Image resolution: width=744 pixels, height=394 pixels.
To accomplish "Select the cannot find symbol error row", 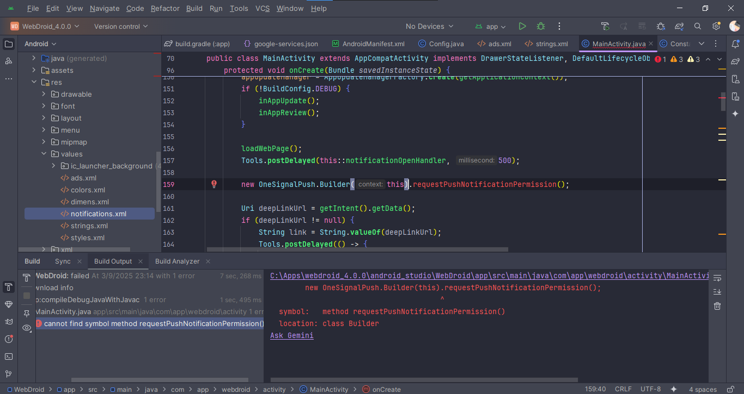I will [150, 323].
